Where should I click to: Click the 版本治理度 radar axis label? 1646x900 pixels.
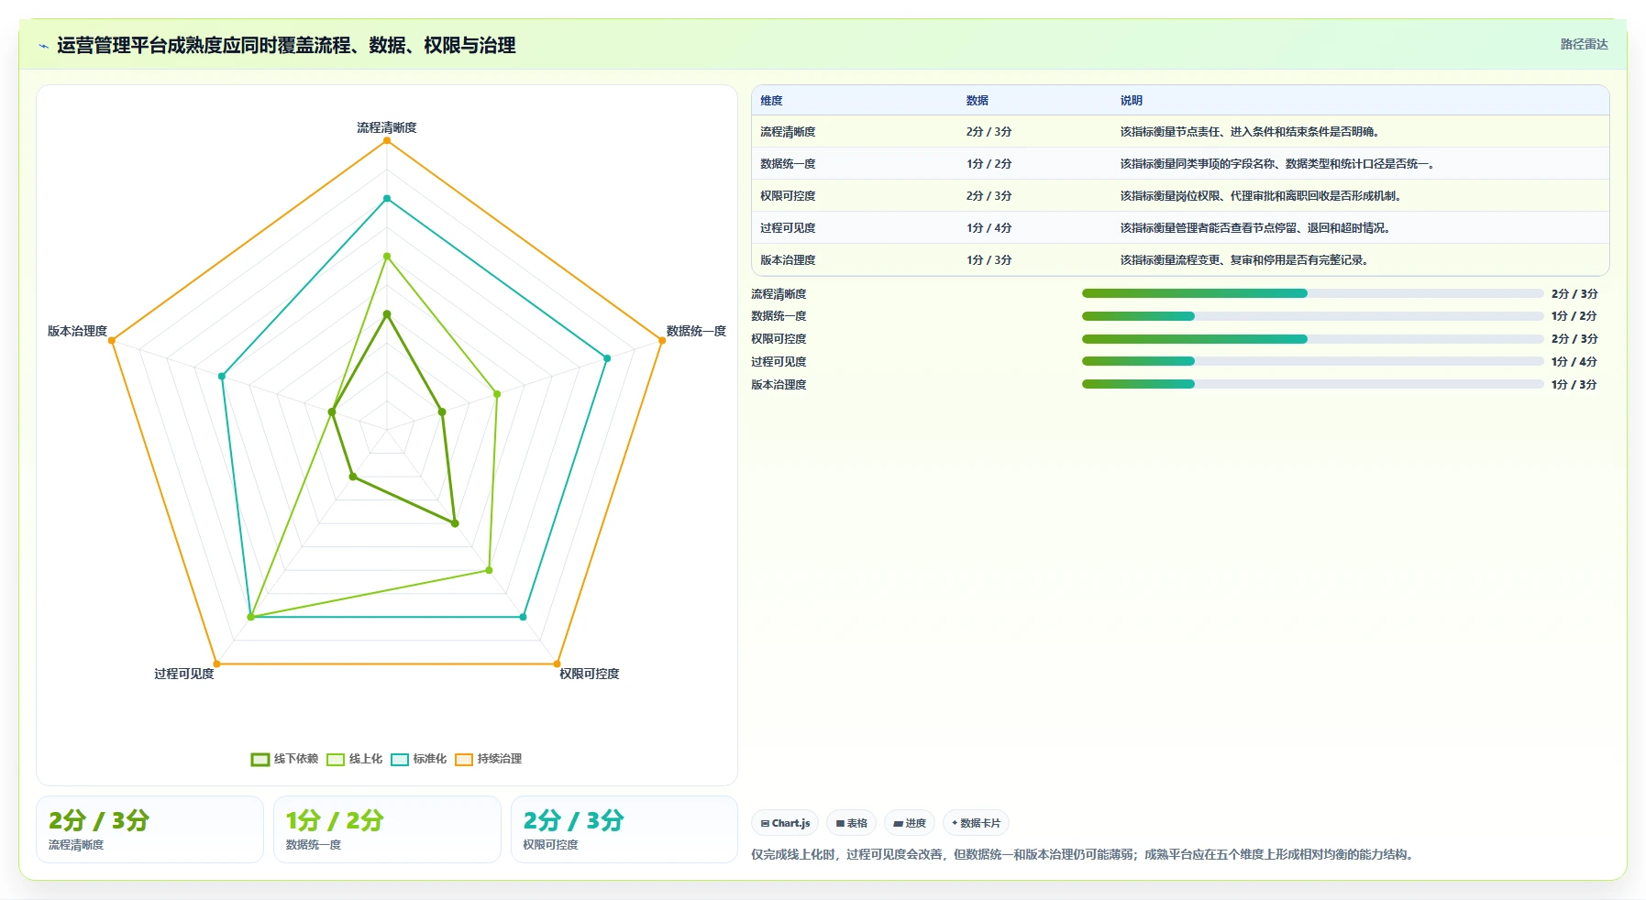pyautogui.click(x=78, y=331)
